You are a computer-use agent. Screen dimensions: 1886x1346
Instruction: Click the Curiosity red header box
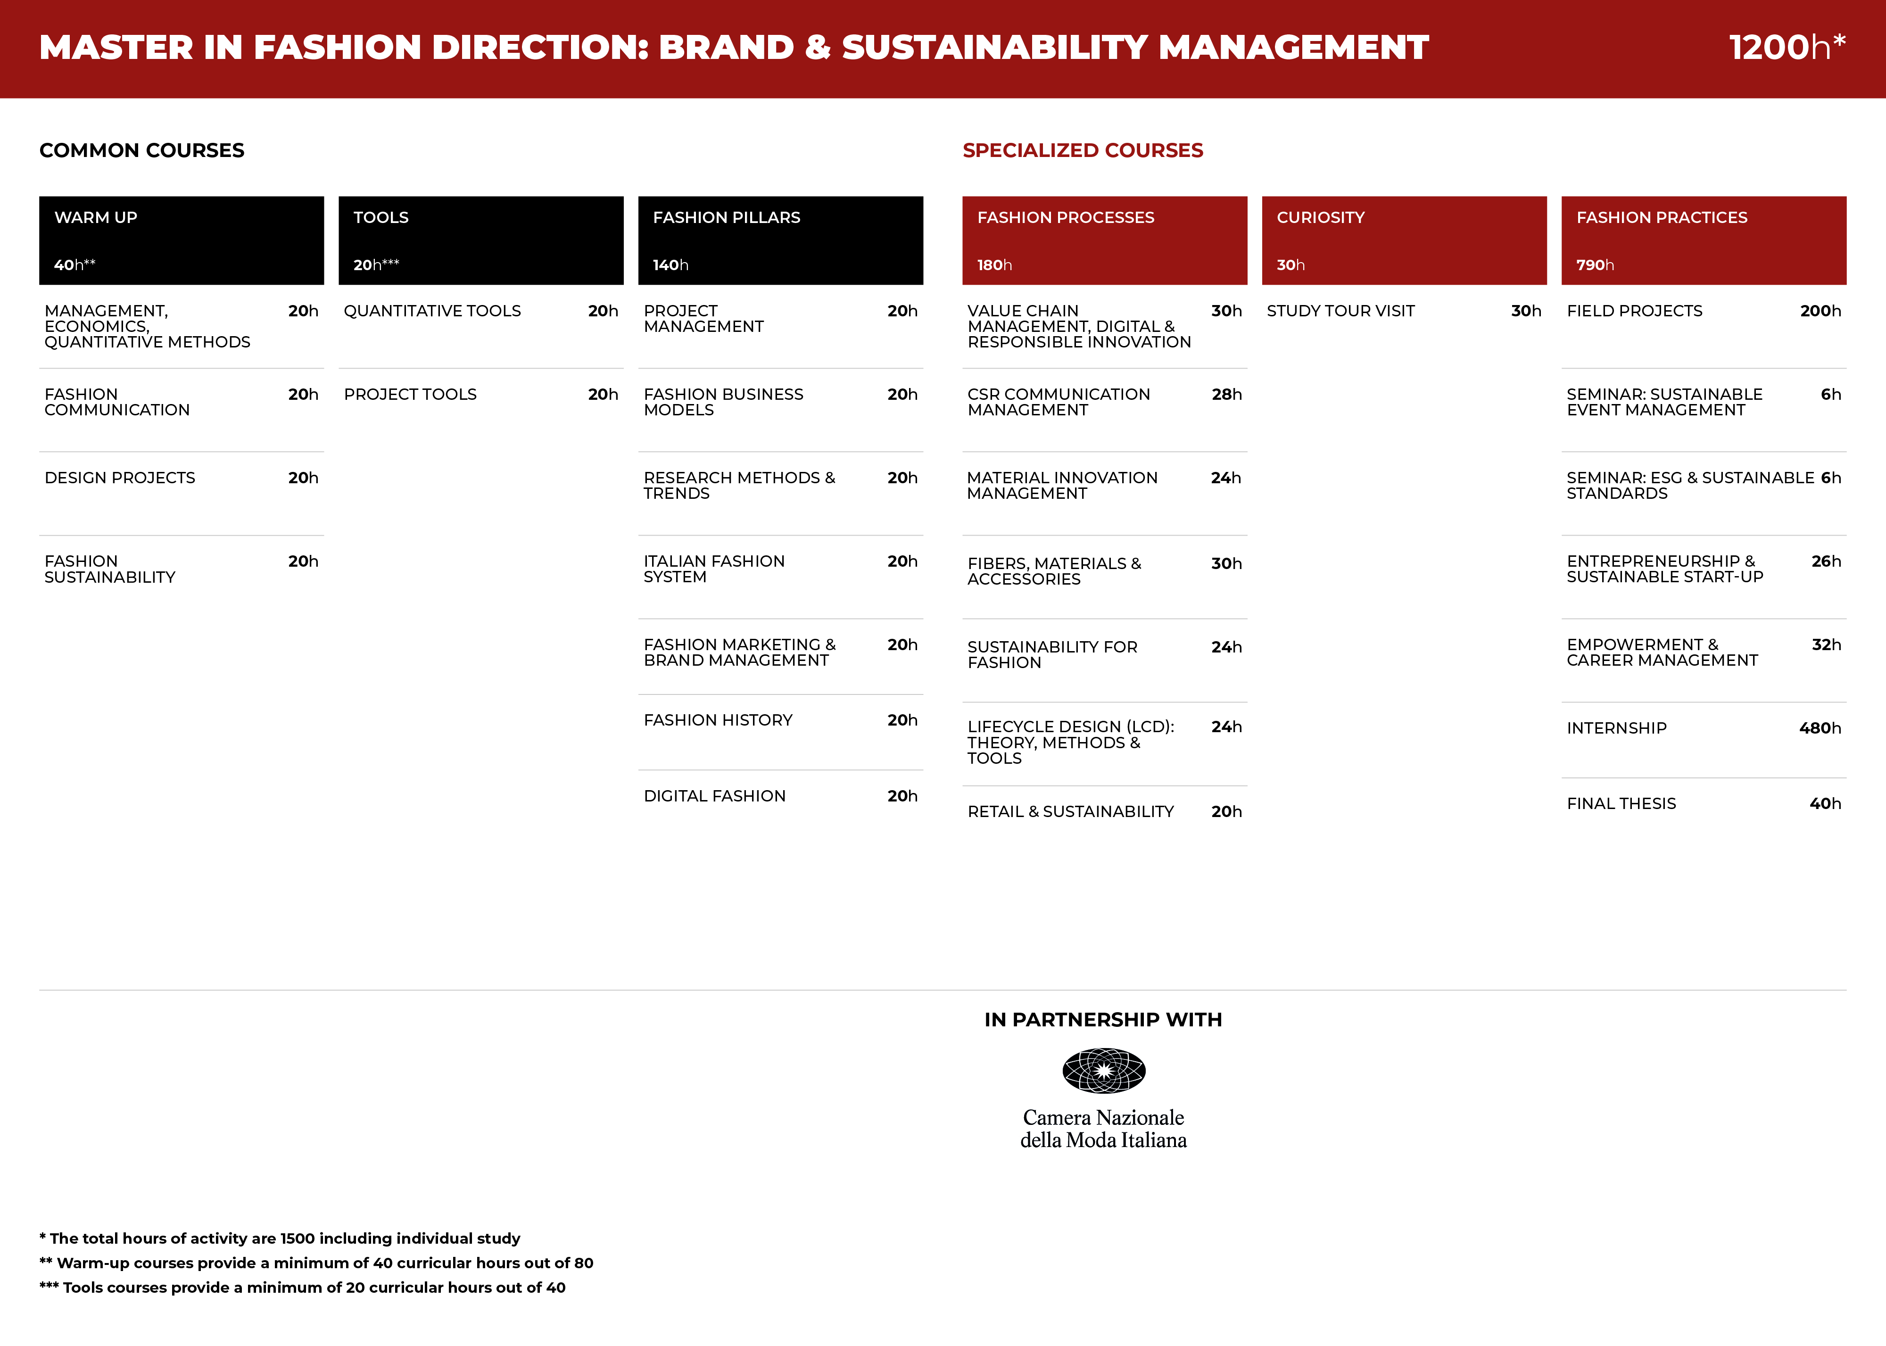click(1404, 240)
